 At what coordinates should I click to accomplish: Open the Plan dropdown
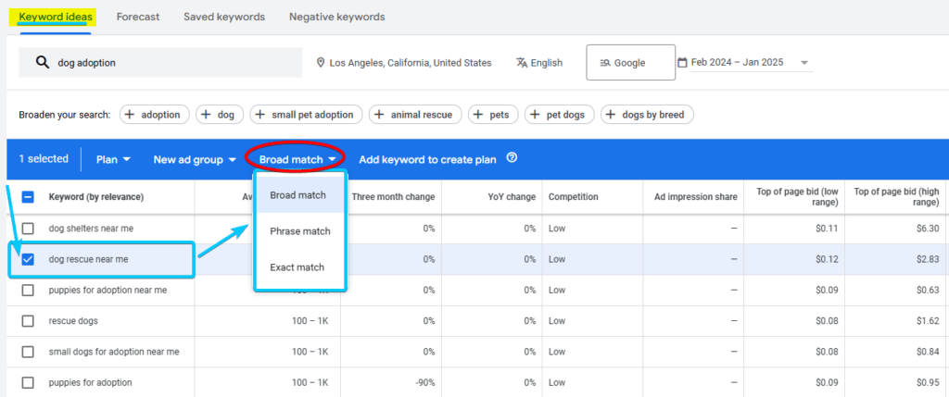click(113, 159)
